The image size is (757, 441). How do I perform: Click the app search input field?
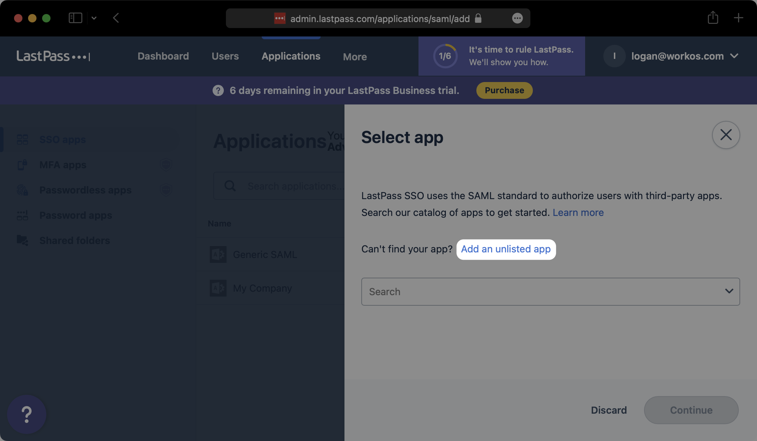[550, 291]
